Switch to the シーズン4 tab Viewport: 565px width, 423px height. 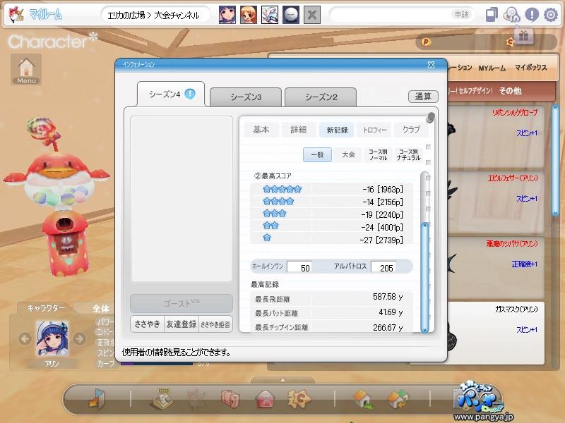pos(171,94)
